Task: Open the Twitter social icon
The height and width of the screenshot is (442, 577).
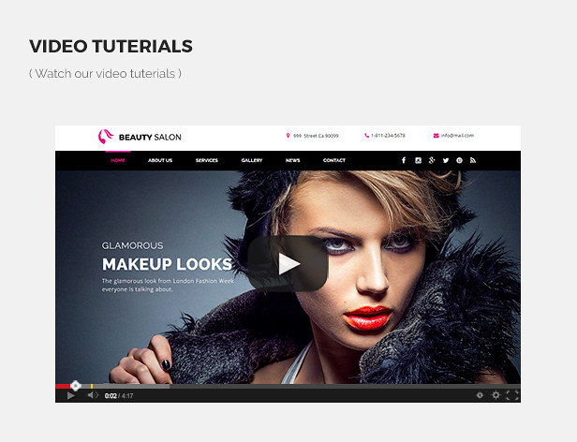Action: [x=446, y=160]
